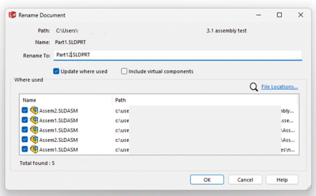The width and height of the screenshot is (316, 196).
Task: Maximize the Rename Document dialog
Action: (279, 15)
